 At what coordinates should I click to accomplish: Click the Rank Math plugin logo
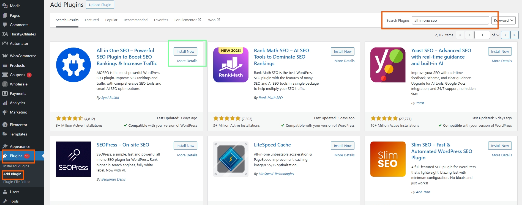(x=231, y=65)
